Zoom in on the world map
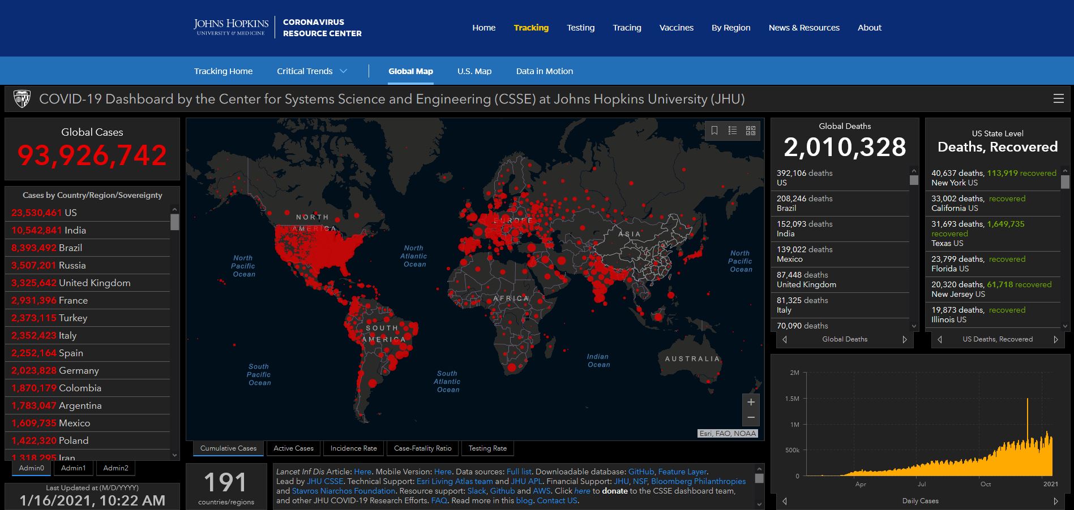 (x=751, y=402)
